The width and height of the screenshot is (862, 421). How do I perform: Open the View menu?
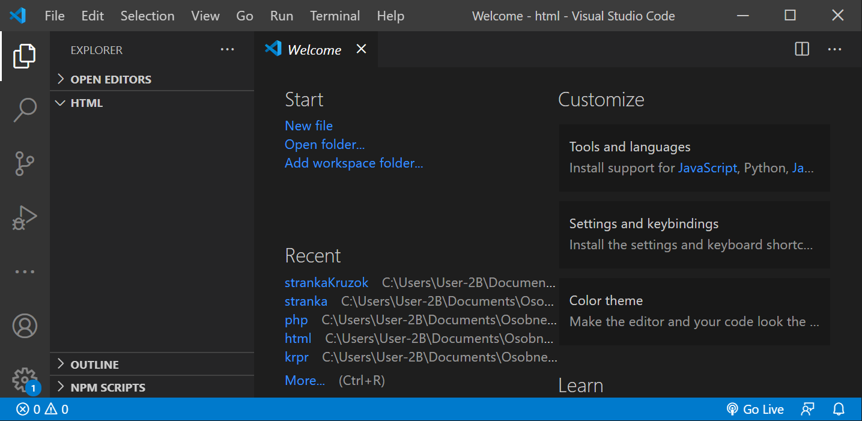click(205, 16)
